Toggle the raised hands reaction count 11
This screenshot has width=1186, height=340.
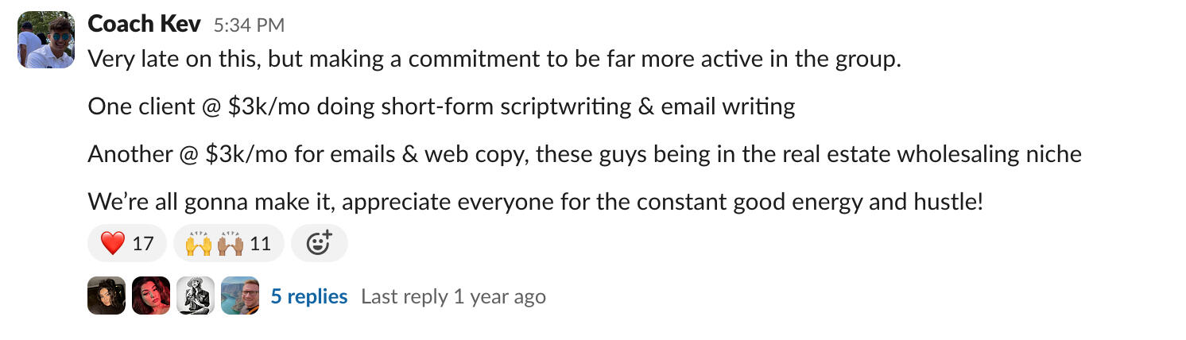pyautogui.click(x=260, y=243)
